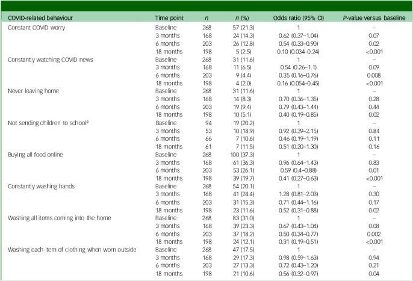Click the n (%) column header
The image size is (413, 281).
(242, 18)
